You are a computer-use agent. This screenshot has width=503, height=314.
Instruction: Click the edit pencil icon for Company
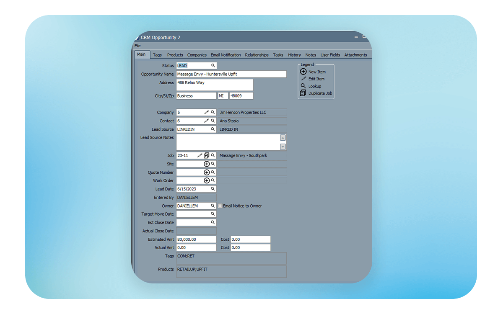(x=206, y=113)
